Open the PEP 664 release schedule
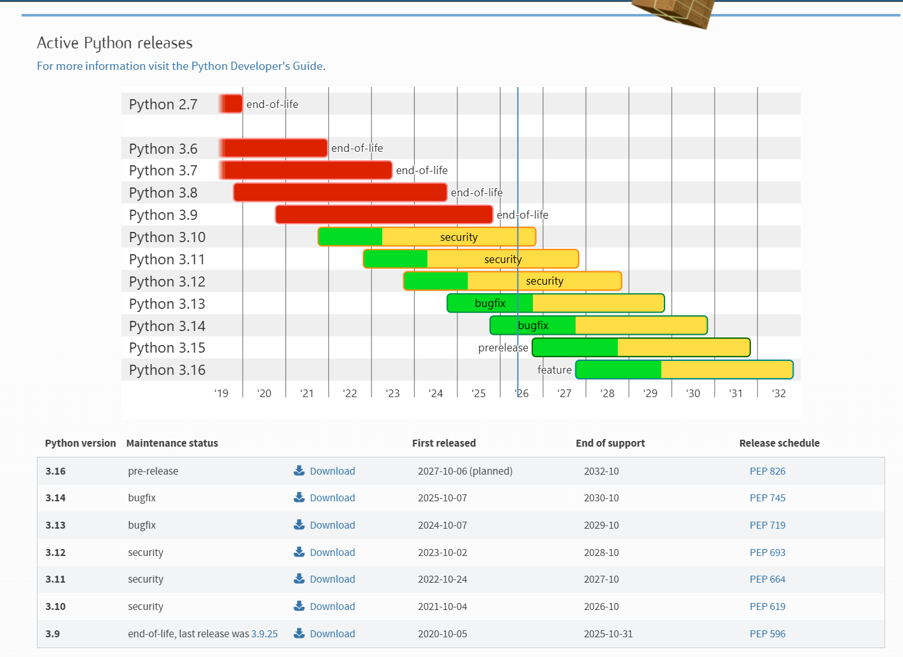This screenshot has width=903, height=657. point(768,579)
